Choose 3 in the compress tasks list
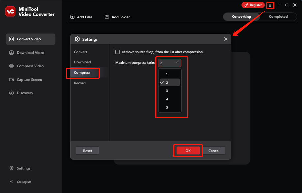302x193 pixels. coord(170,91)
